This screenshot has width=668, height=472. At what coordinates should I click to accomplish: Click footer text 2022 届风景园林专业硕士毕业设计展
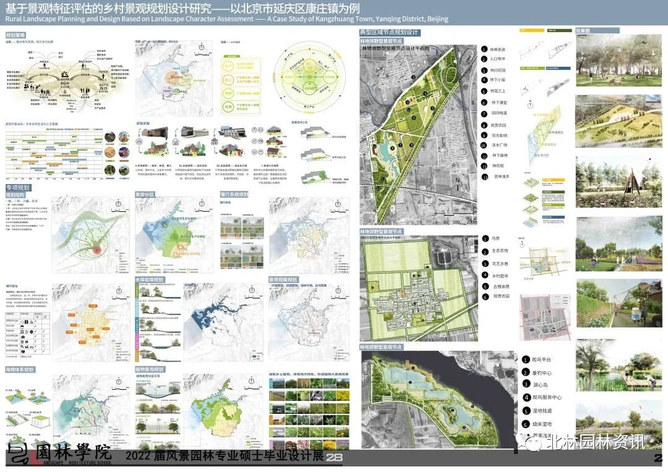click(x=225, y=457)
